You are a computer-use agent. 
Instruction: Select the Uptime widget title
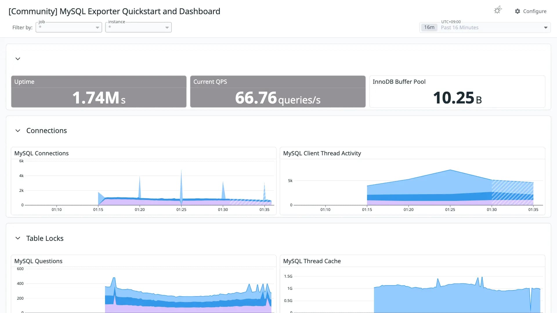[24, 82]
